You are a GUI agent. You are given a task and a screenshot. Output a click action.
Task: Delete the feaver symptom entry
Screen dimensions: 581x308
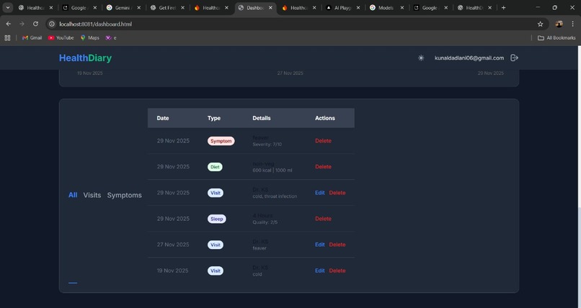(x=323, y=141)
